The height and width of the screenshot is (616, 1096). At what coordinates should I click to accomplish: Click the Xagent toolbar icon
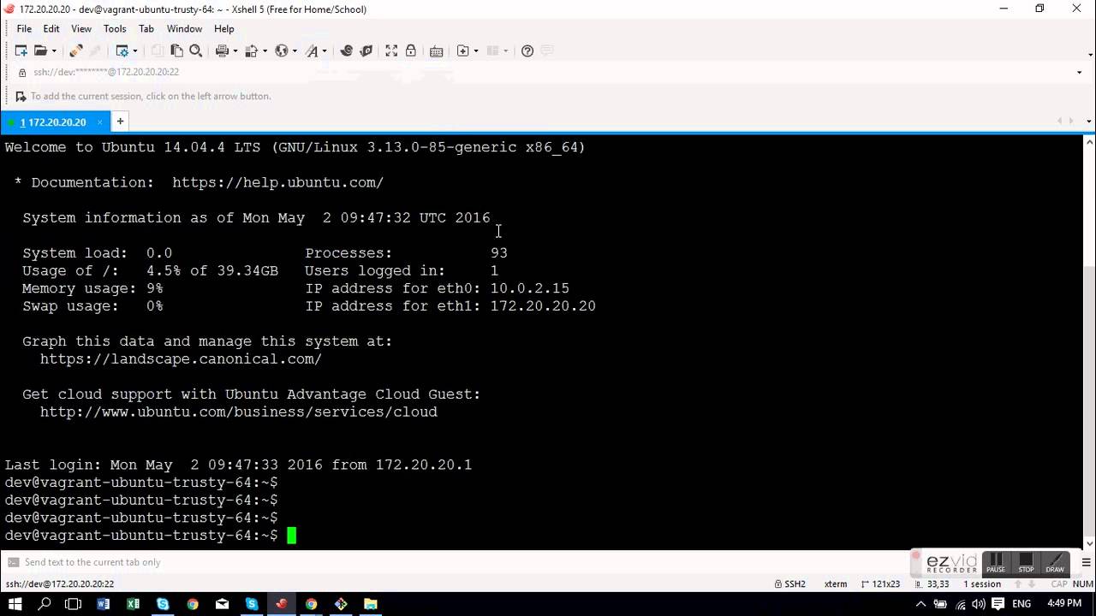[366, 51]
